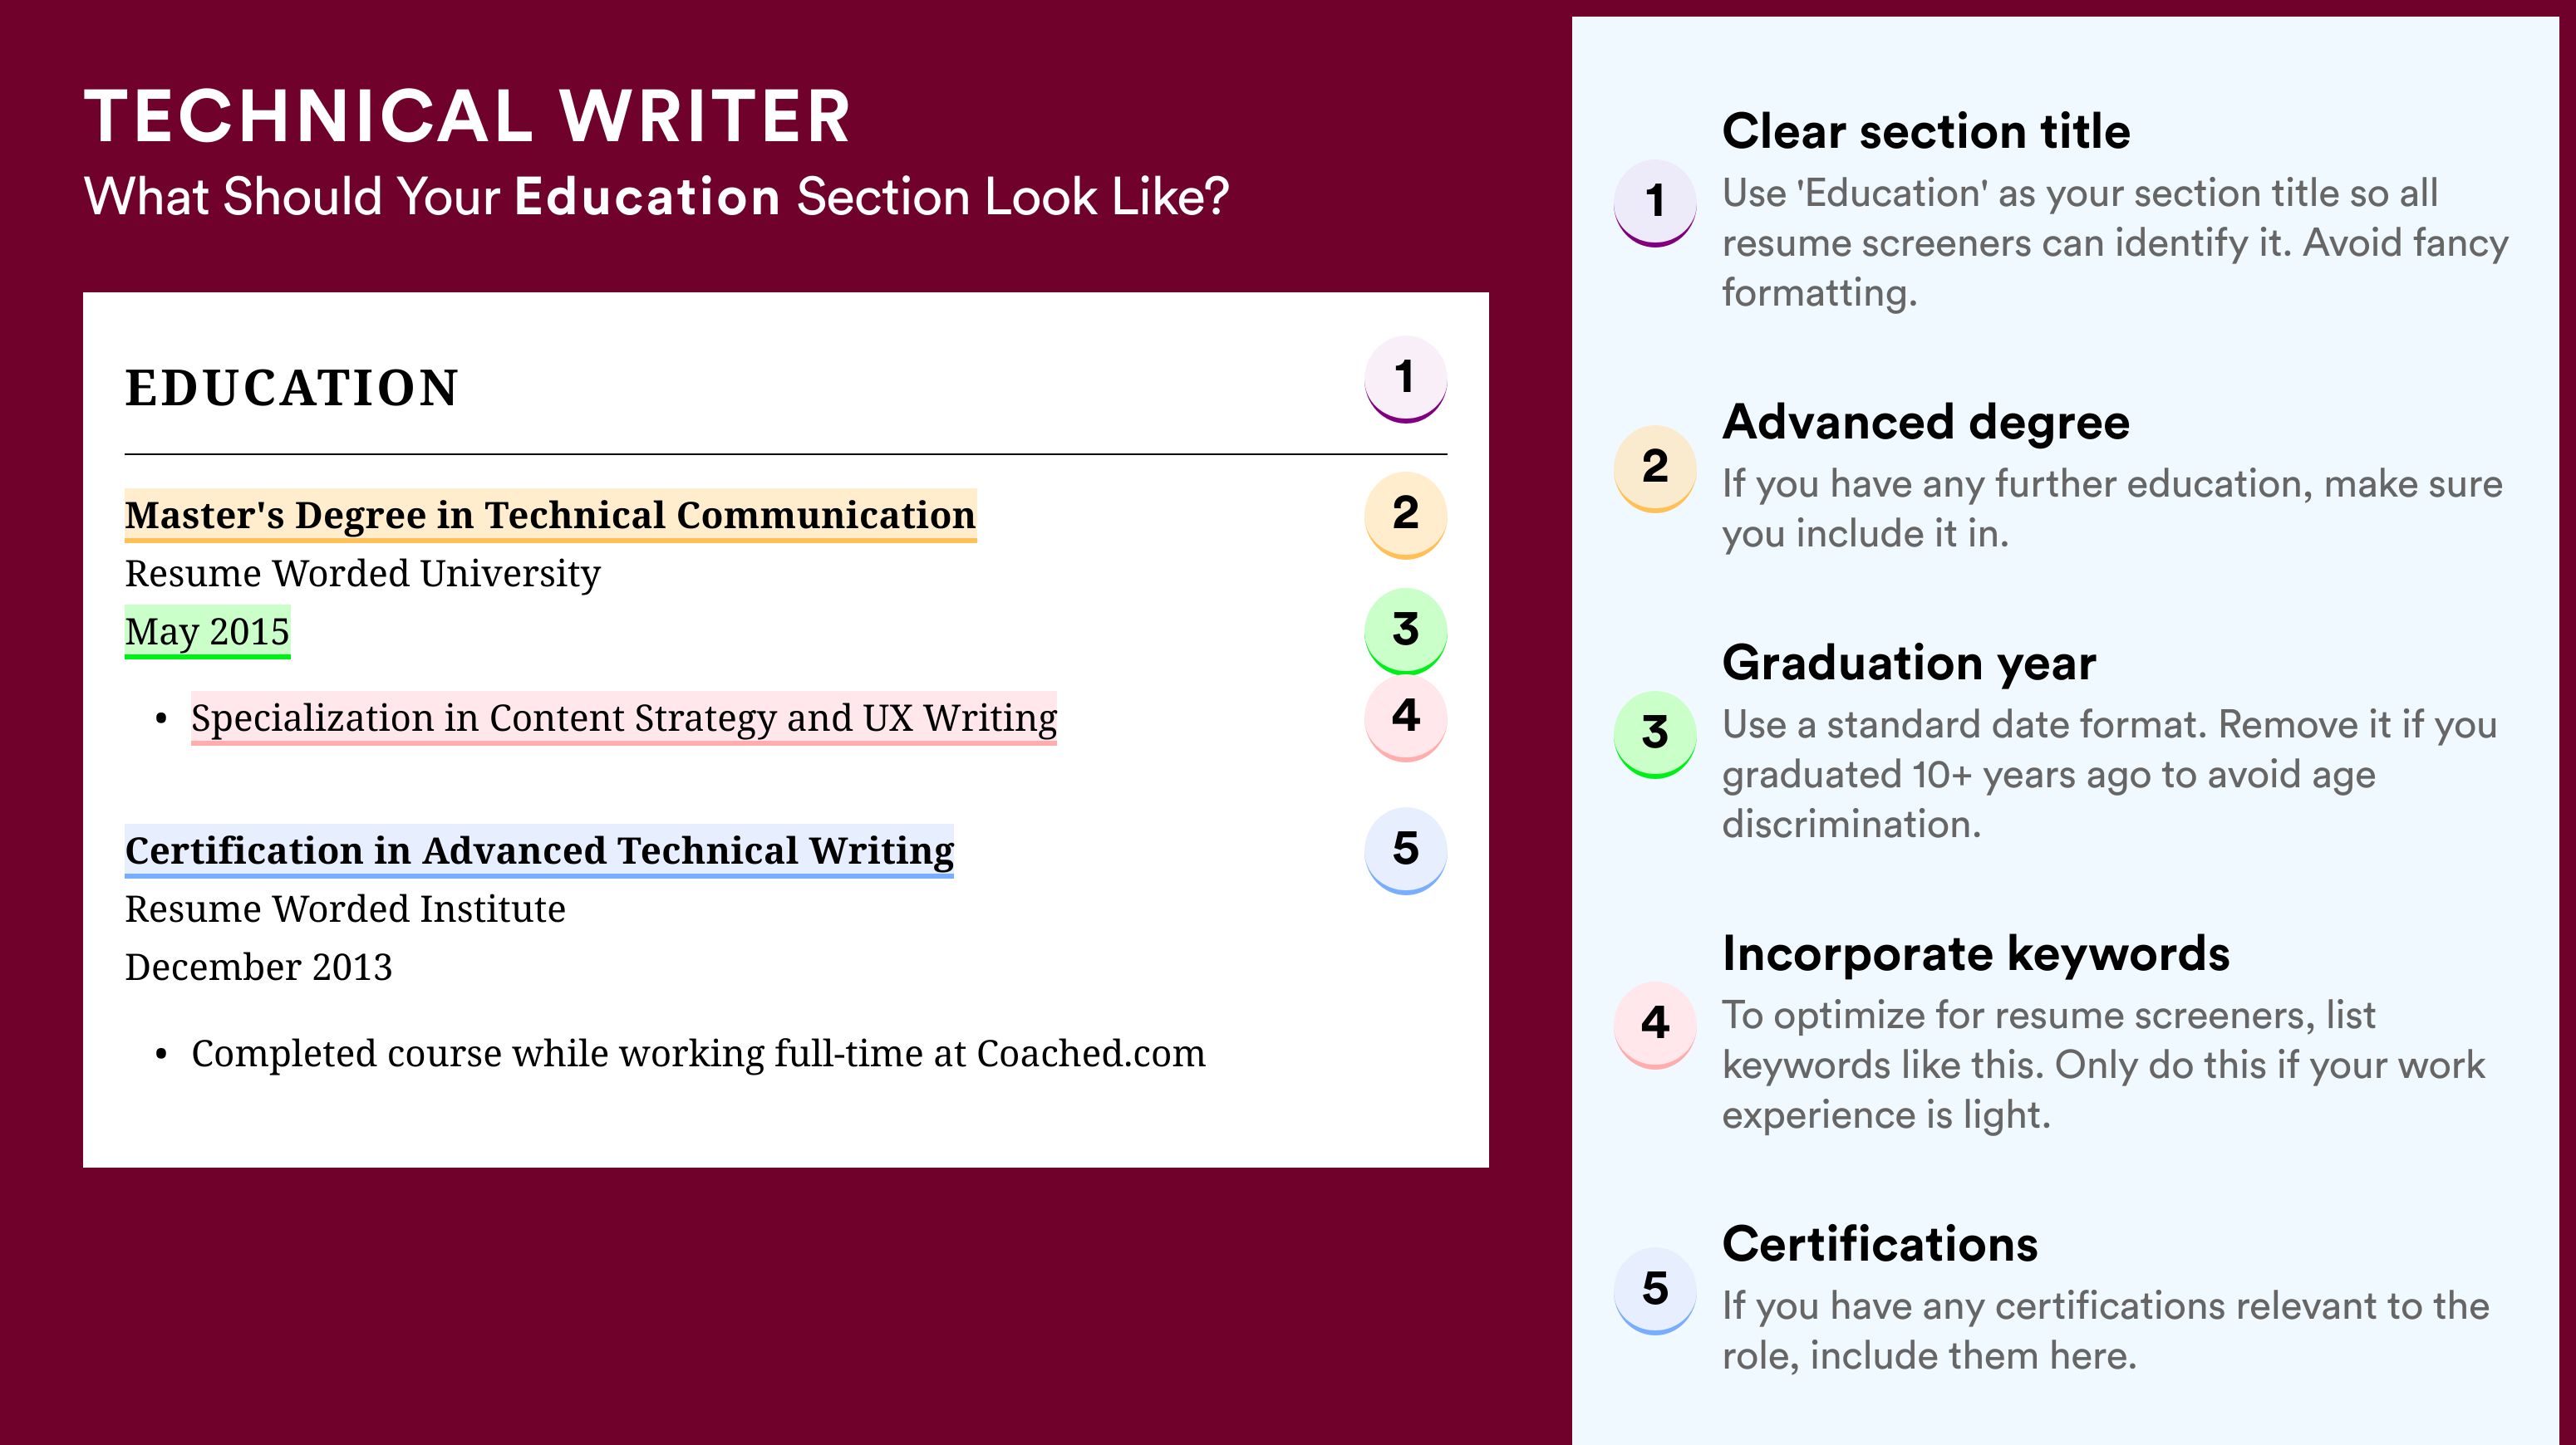Click the green highlighted May 2015 date
This screenshot has height=1445, width=2576.
207,631
